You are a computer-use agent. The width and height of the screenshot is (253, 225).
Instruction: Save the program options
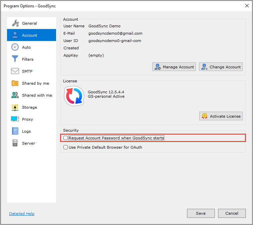pyautogui.click(x=201, y=213)
